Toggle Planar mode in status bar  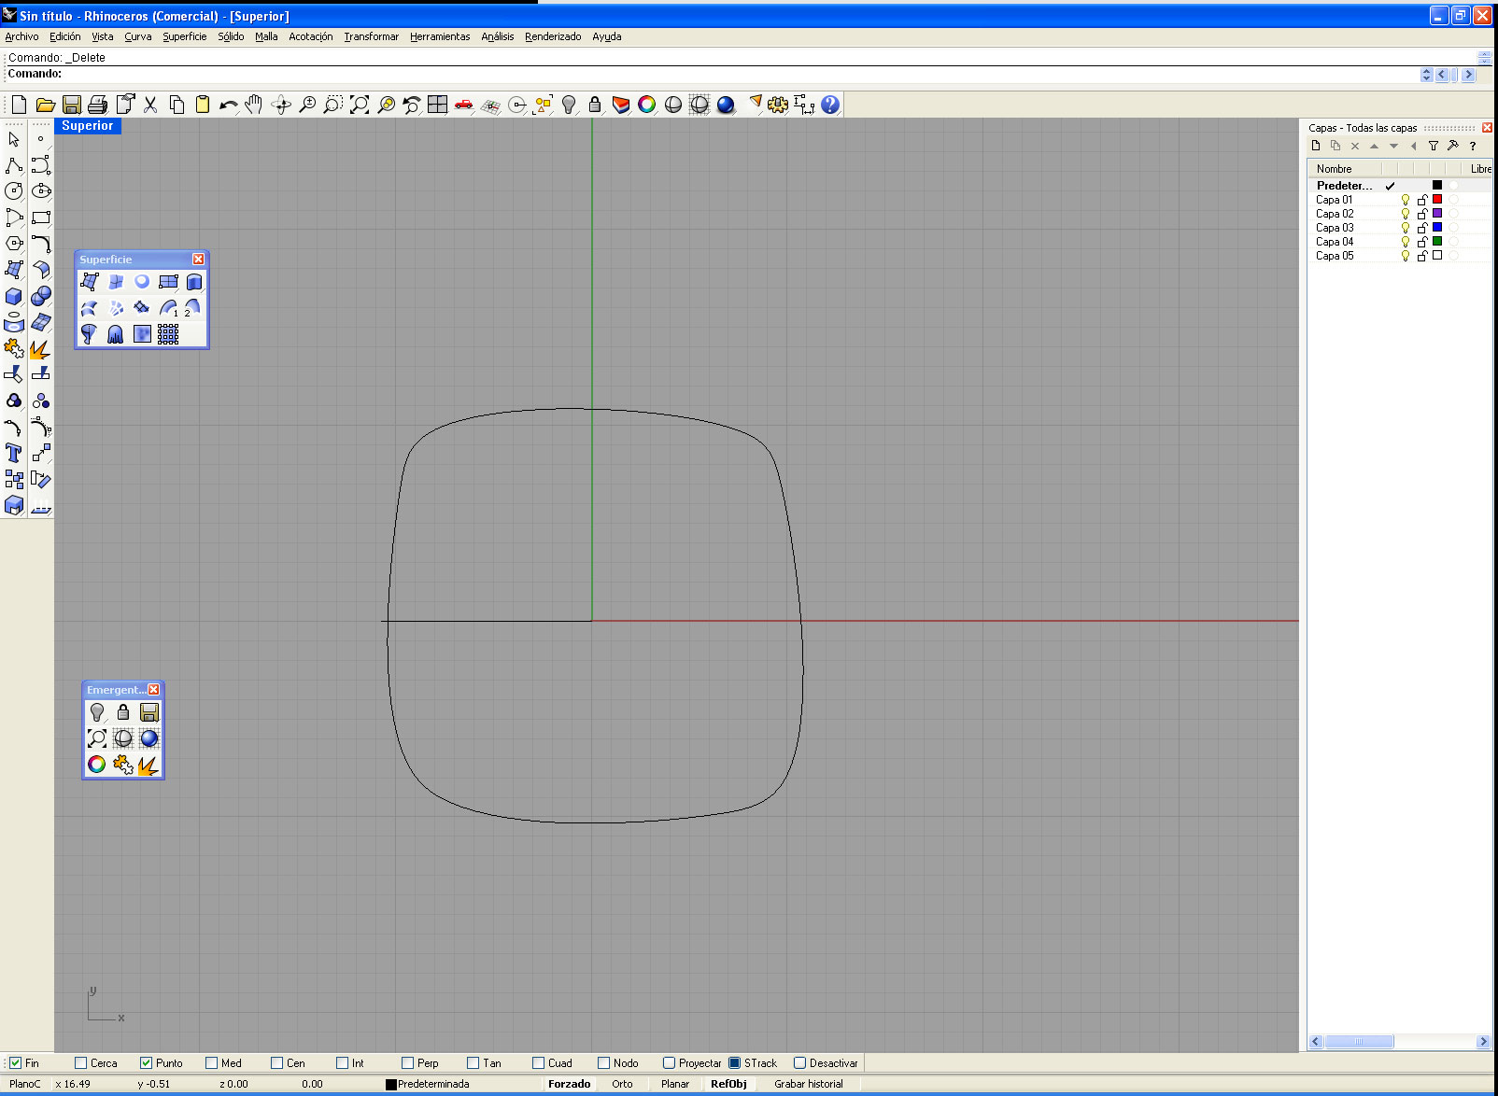point(675,1084)
